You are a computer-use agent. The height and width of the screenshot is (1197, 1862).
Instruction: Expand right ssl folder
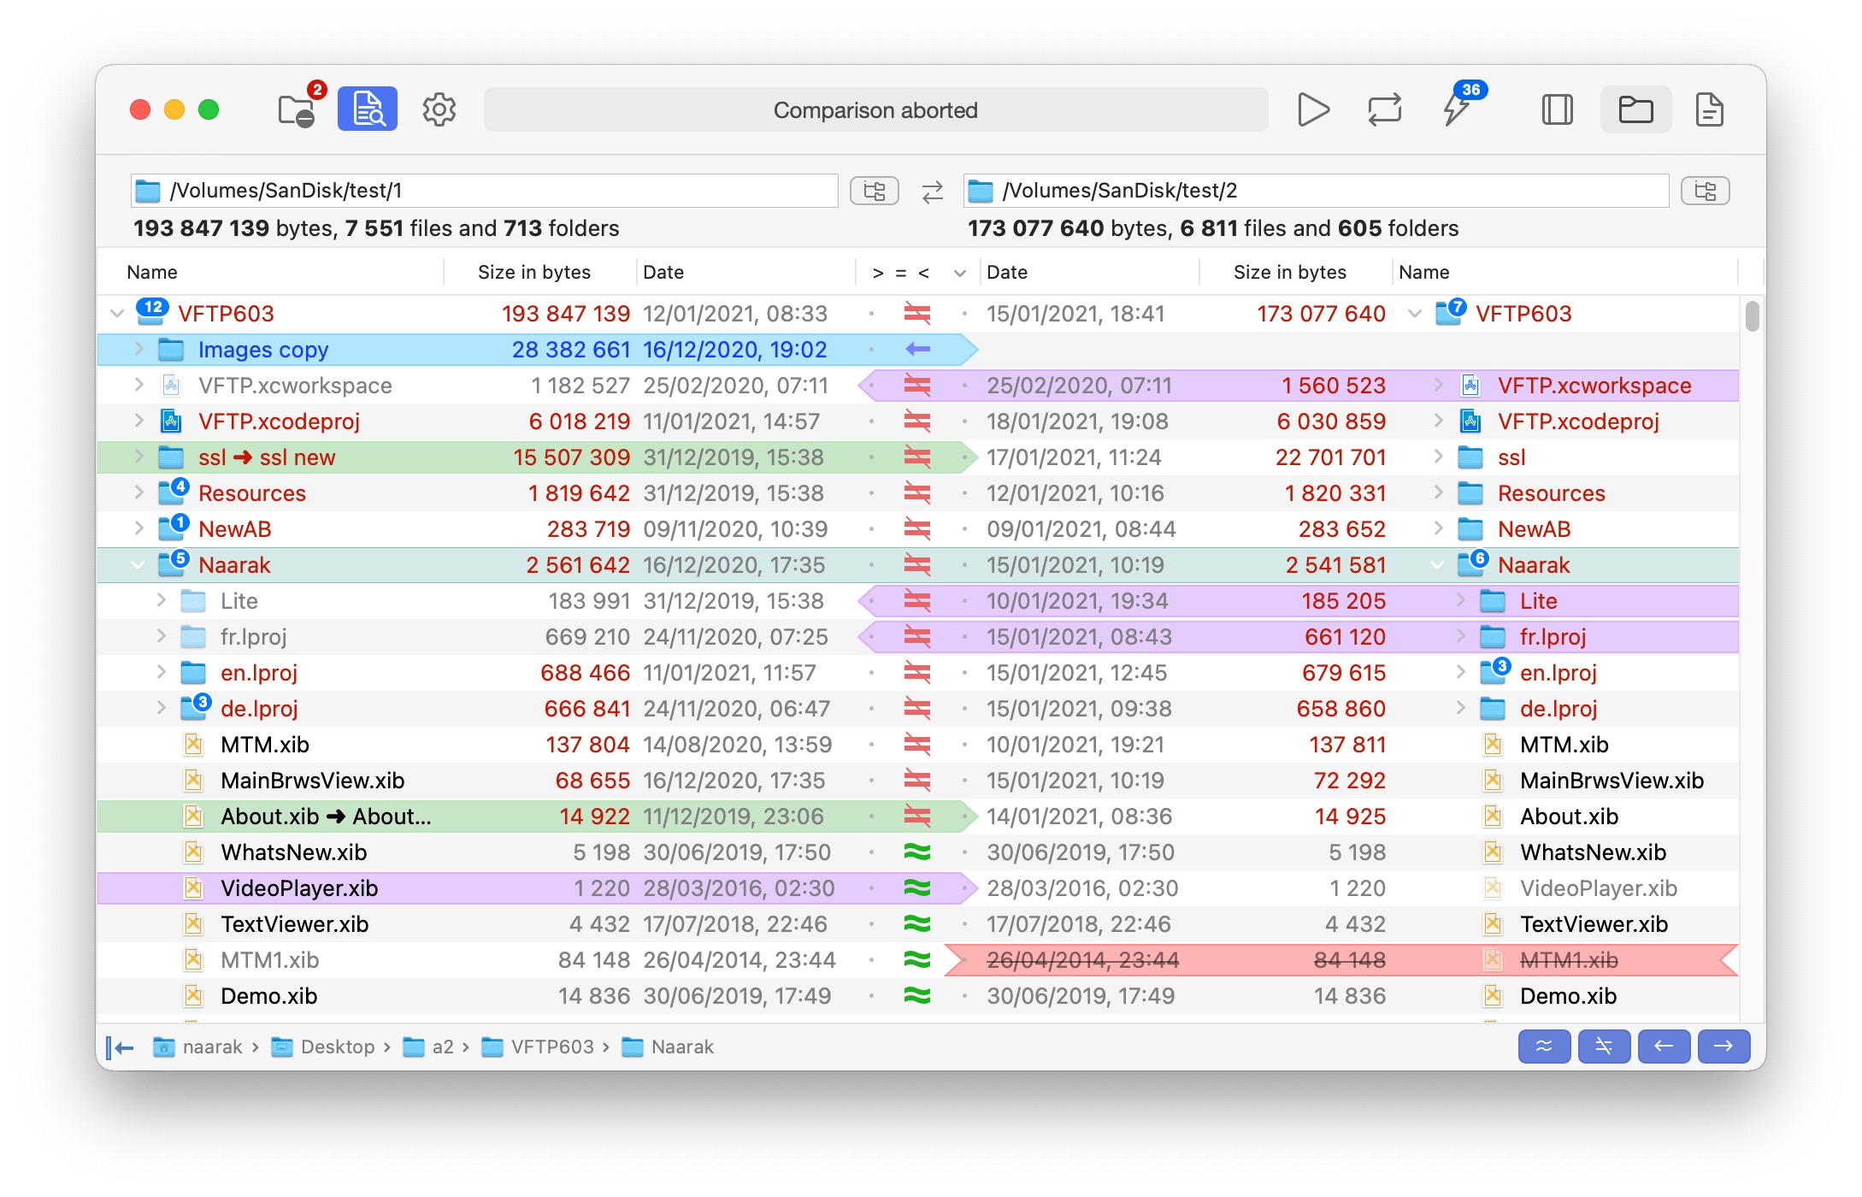pyautogui.click(x=1438, y=457)
